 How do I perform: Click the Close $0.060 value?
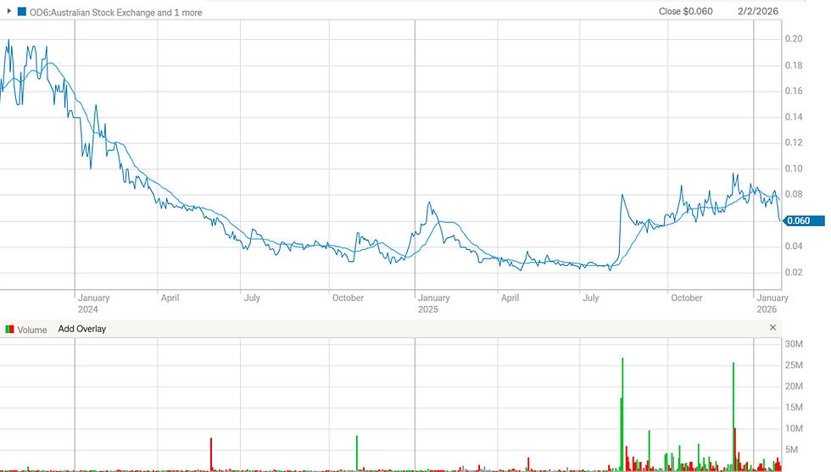click(686, 11)
